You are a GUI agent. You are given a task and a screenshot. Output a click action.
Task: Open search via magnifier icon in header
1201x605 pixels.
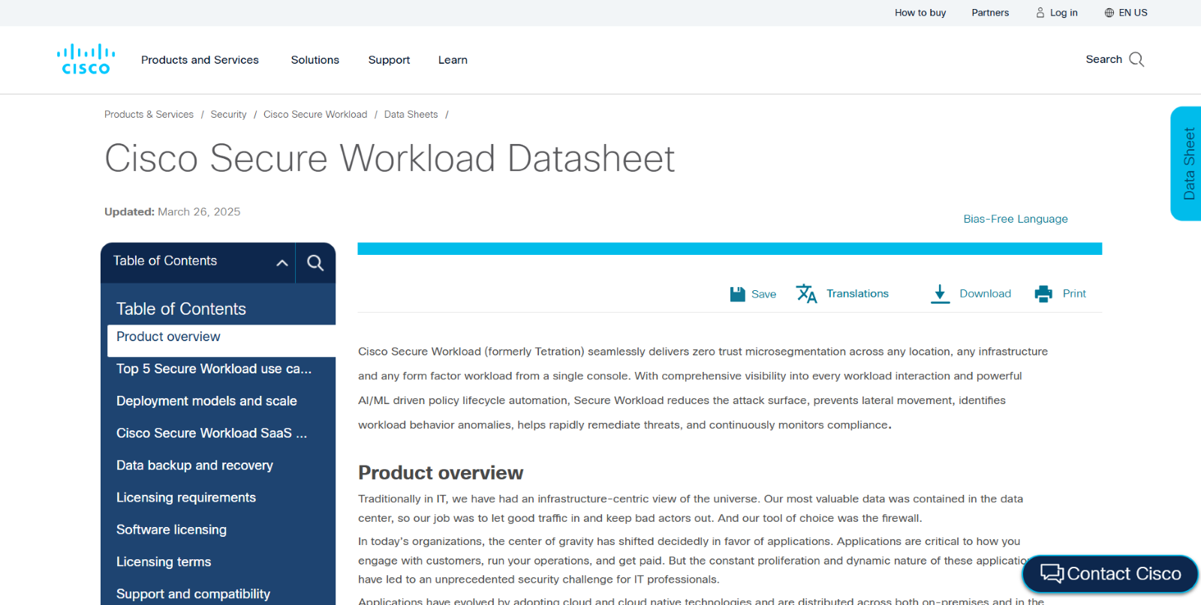tap(1136, 59)
